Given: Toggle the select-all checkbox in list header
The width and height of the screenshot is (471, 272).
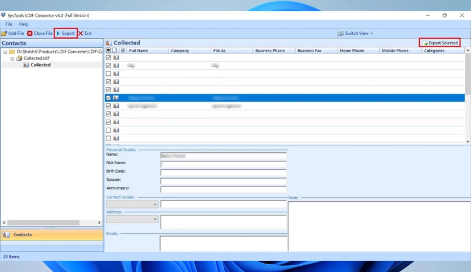Looking at the screenshot, I should click(x=108, y=51).
